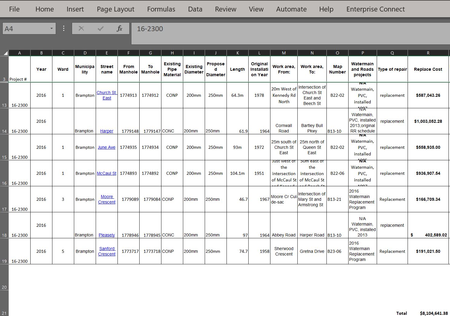Confirm entry with the checkmark icon
450x316 pixels.
(x=101, y=28)
